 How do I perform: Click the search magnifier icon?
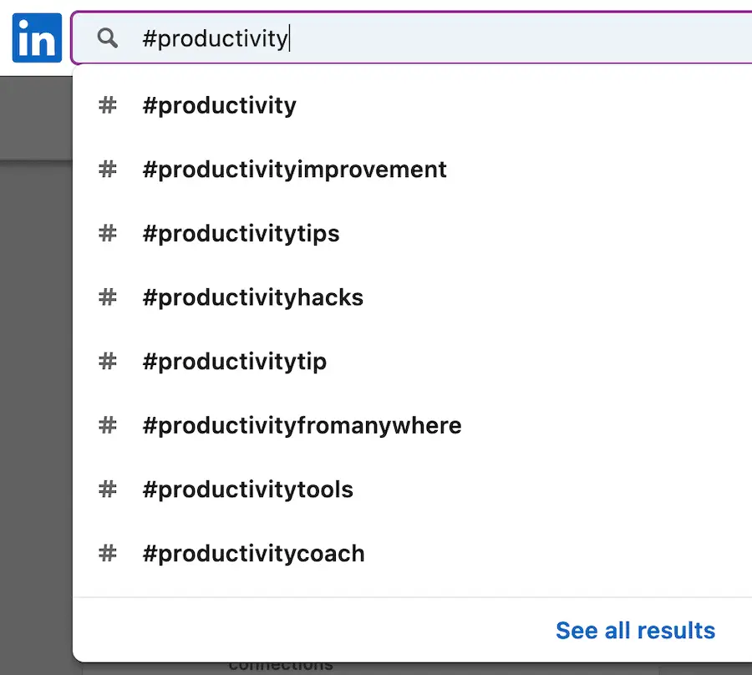(x=108, y=38)
